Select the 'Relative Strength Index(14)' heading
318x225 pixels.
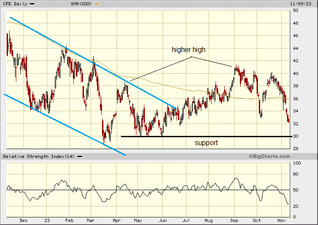[x=39, y=157]
